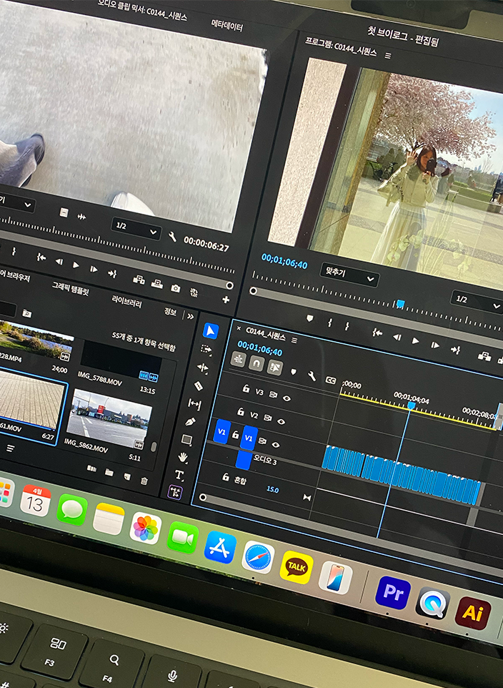503x688 pixels.
Task: Open the Media Browser tab
Action: tap(14, 275)
